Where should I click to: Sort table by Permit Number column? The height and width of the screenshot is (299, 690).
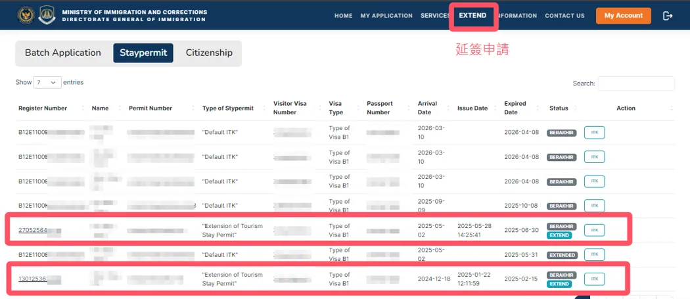150,108
